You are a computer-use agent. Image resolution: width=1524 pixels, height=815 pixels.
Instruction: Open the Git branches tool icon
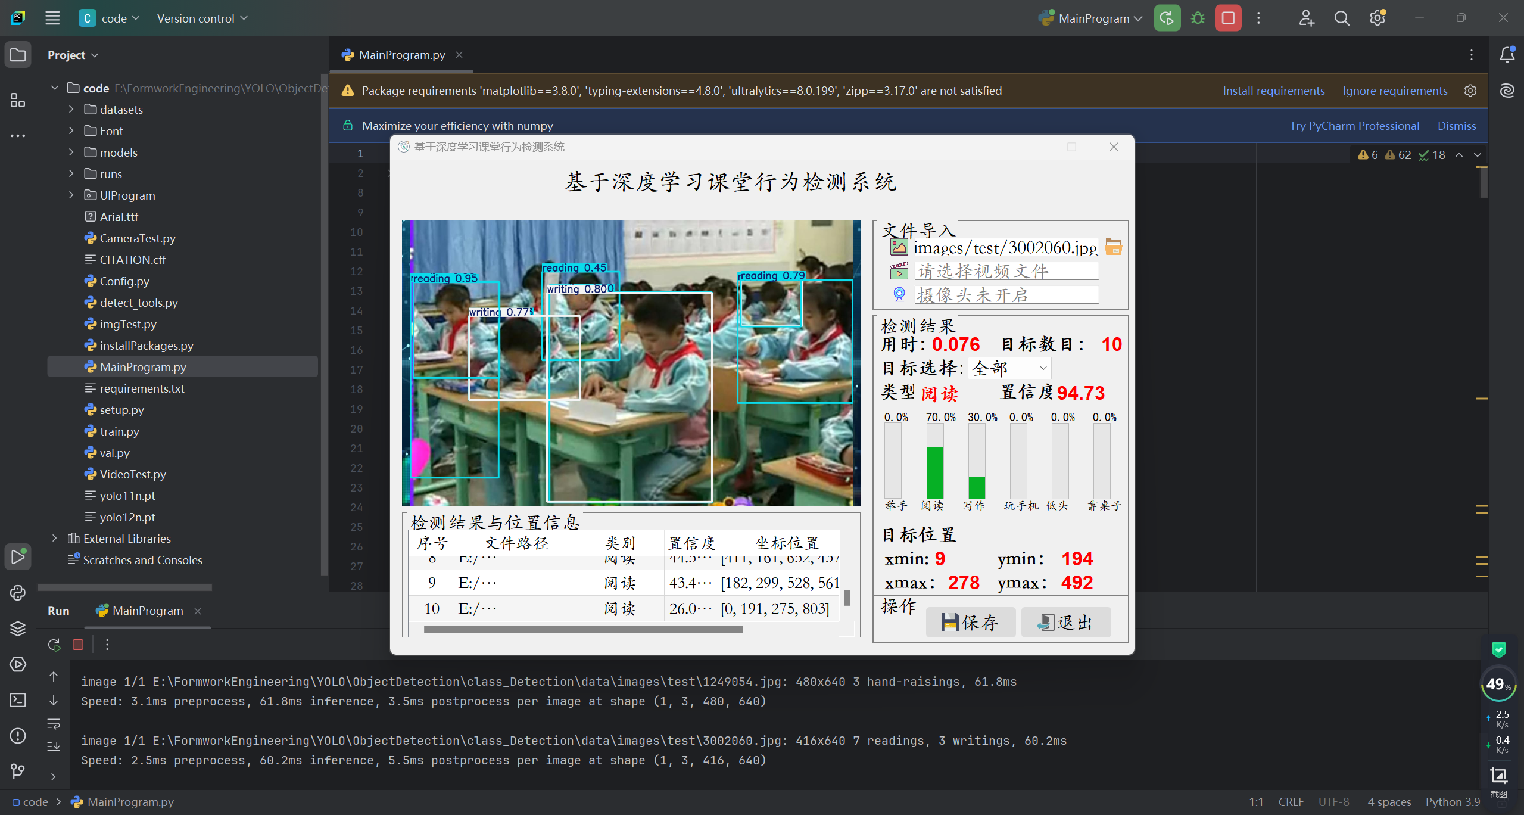(18, 771)
